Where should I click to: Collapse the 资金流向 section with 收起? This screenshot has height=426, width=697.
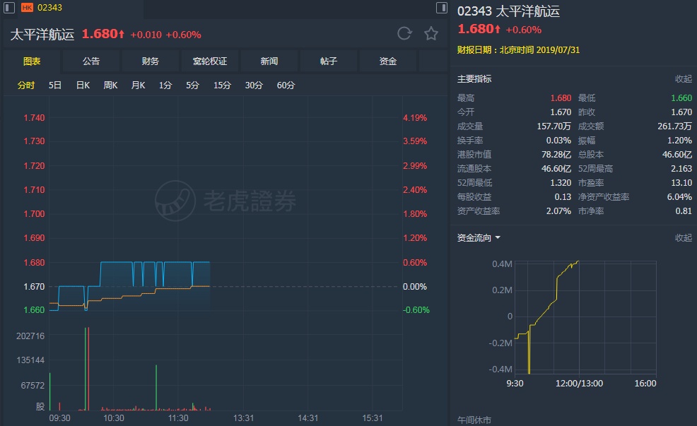(684, 237)
